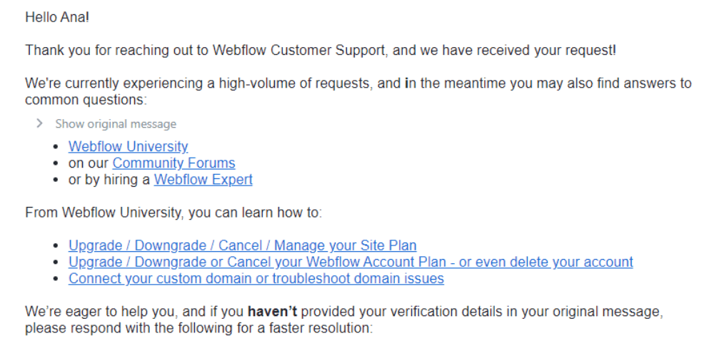Click the on our text before Community Forums
This screenshot has width=709, height=351.
click(x=89, y=163)
